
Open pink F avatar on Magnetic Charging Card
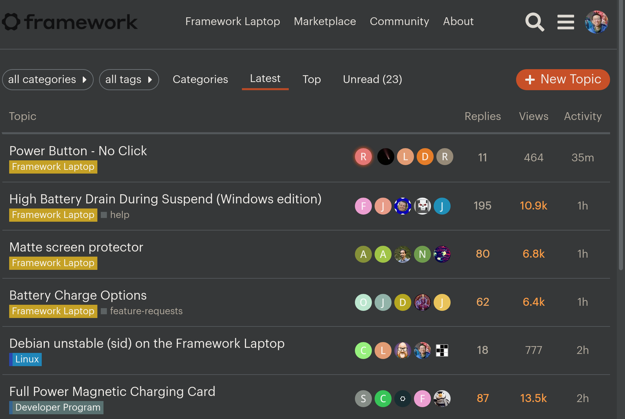(422, 398)
